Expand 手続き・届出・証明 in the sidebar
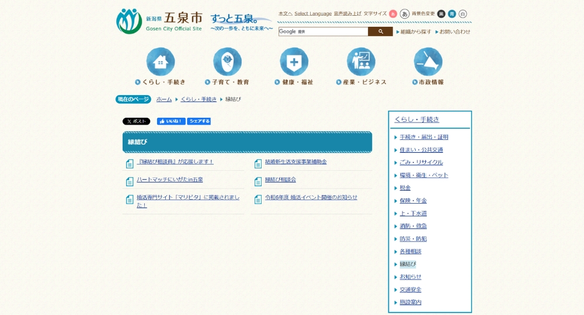 (423, 137)
